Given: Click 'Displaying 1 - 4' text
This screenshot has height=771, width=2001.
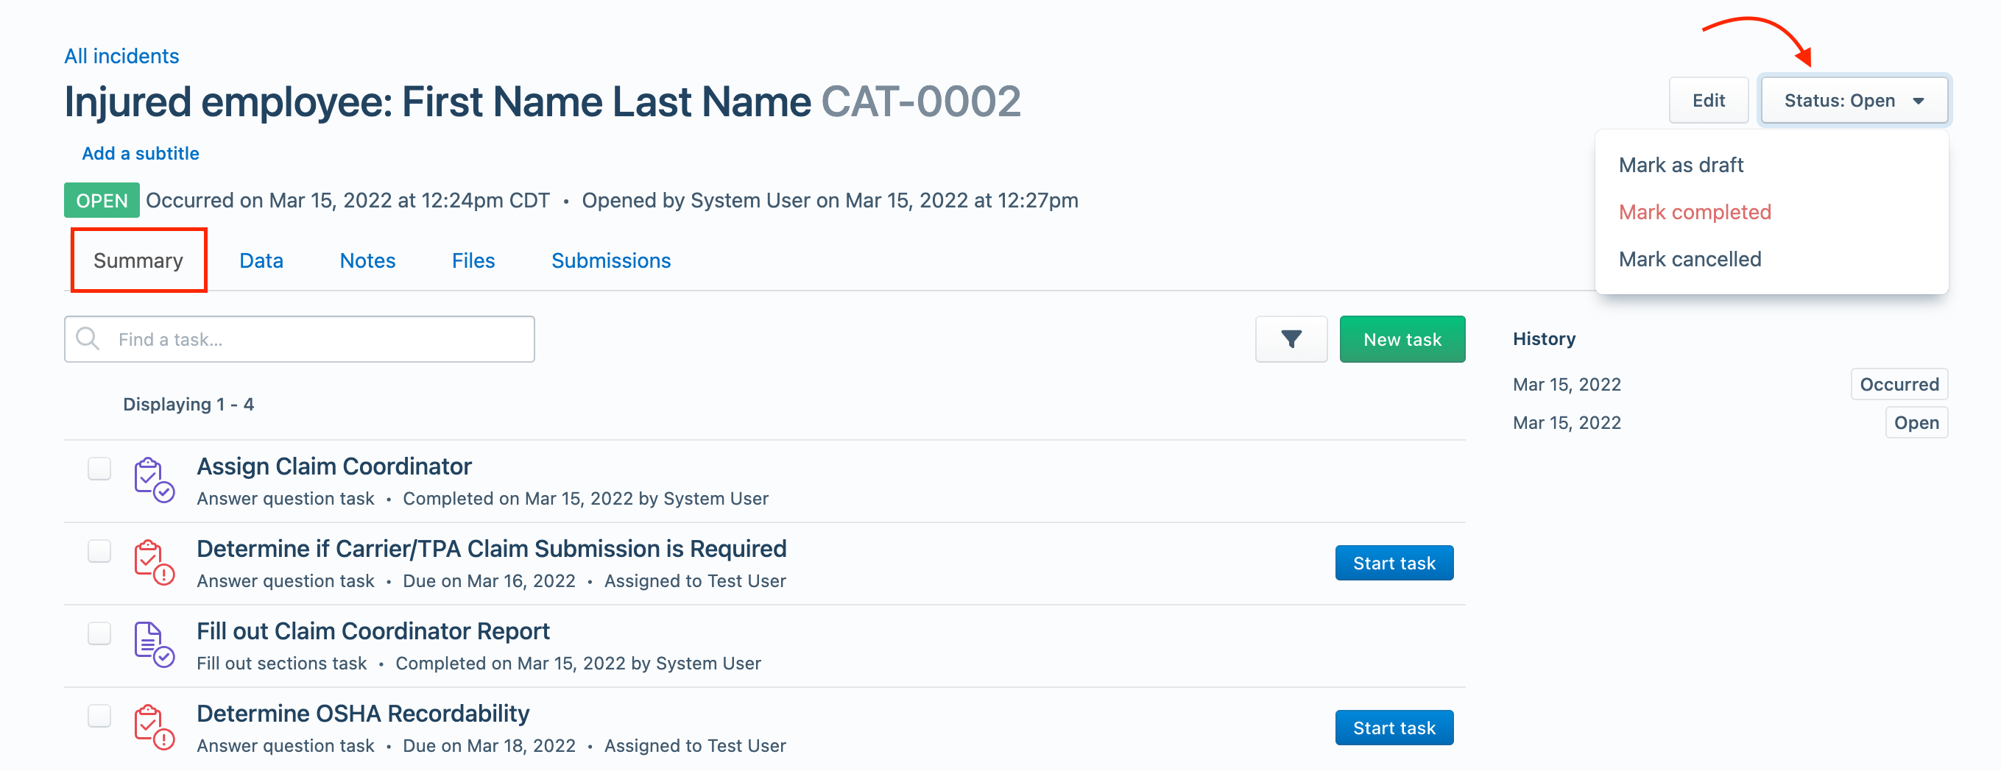Looking at the screenshot, I should 188,405.
